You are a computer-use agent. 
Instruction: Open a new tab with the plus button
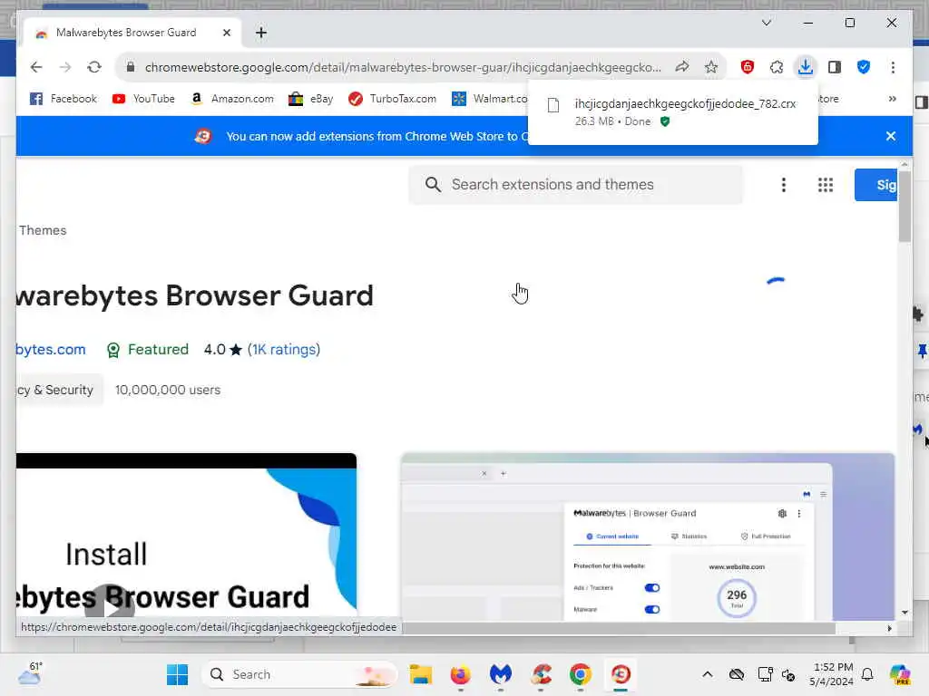(x=260, y=33)
